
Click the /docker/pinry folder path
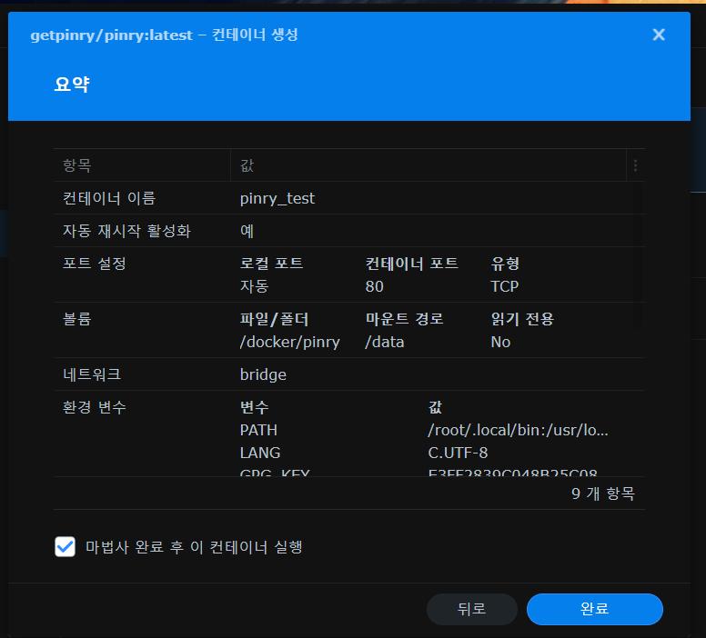[x=289, y=342]
